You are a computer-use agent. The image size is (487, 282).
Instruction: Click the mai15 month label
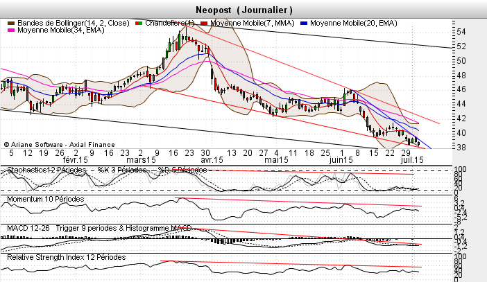[x=276, y=160]
